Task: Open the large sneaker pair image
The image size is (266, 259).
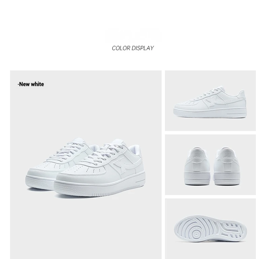Action: pyautogui.click(x=86, y=164)
